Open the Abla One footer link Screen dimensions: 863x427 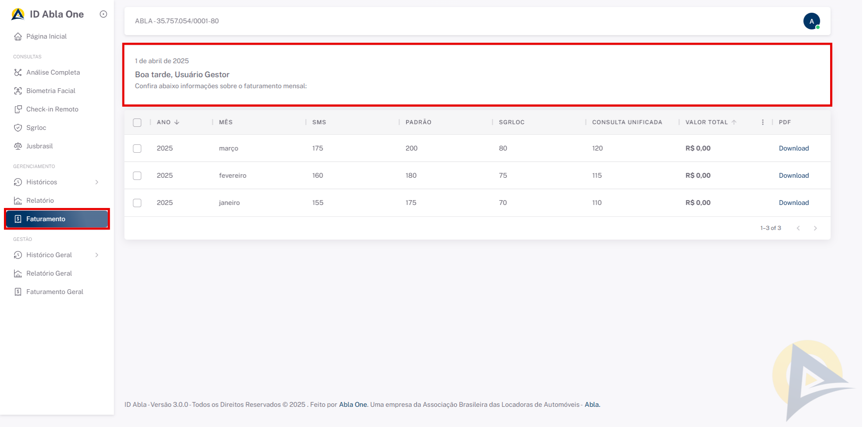click(x=353, y=405)
